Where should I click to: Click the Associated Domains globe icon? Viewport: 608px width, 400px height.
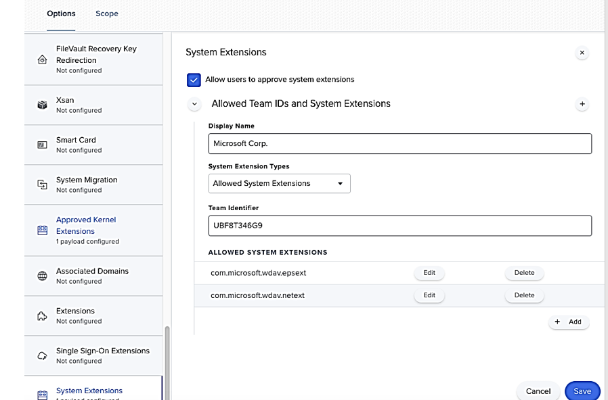point(42,276)
